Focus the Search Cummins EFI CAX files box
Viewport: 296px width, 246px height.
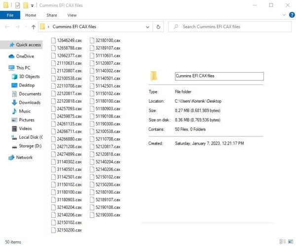point(230,27)
